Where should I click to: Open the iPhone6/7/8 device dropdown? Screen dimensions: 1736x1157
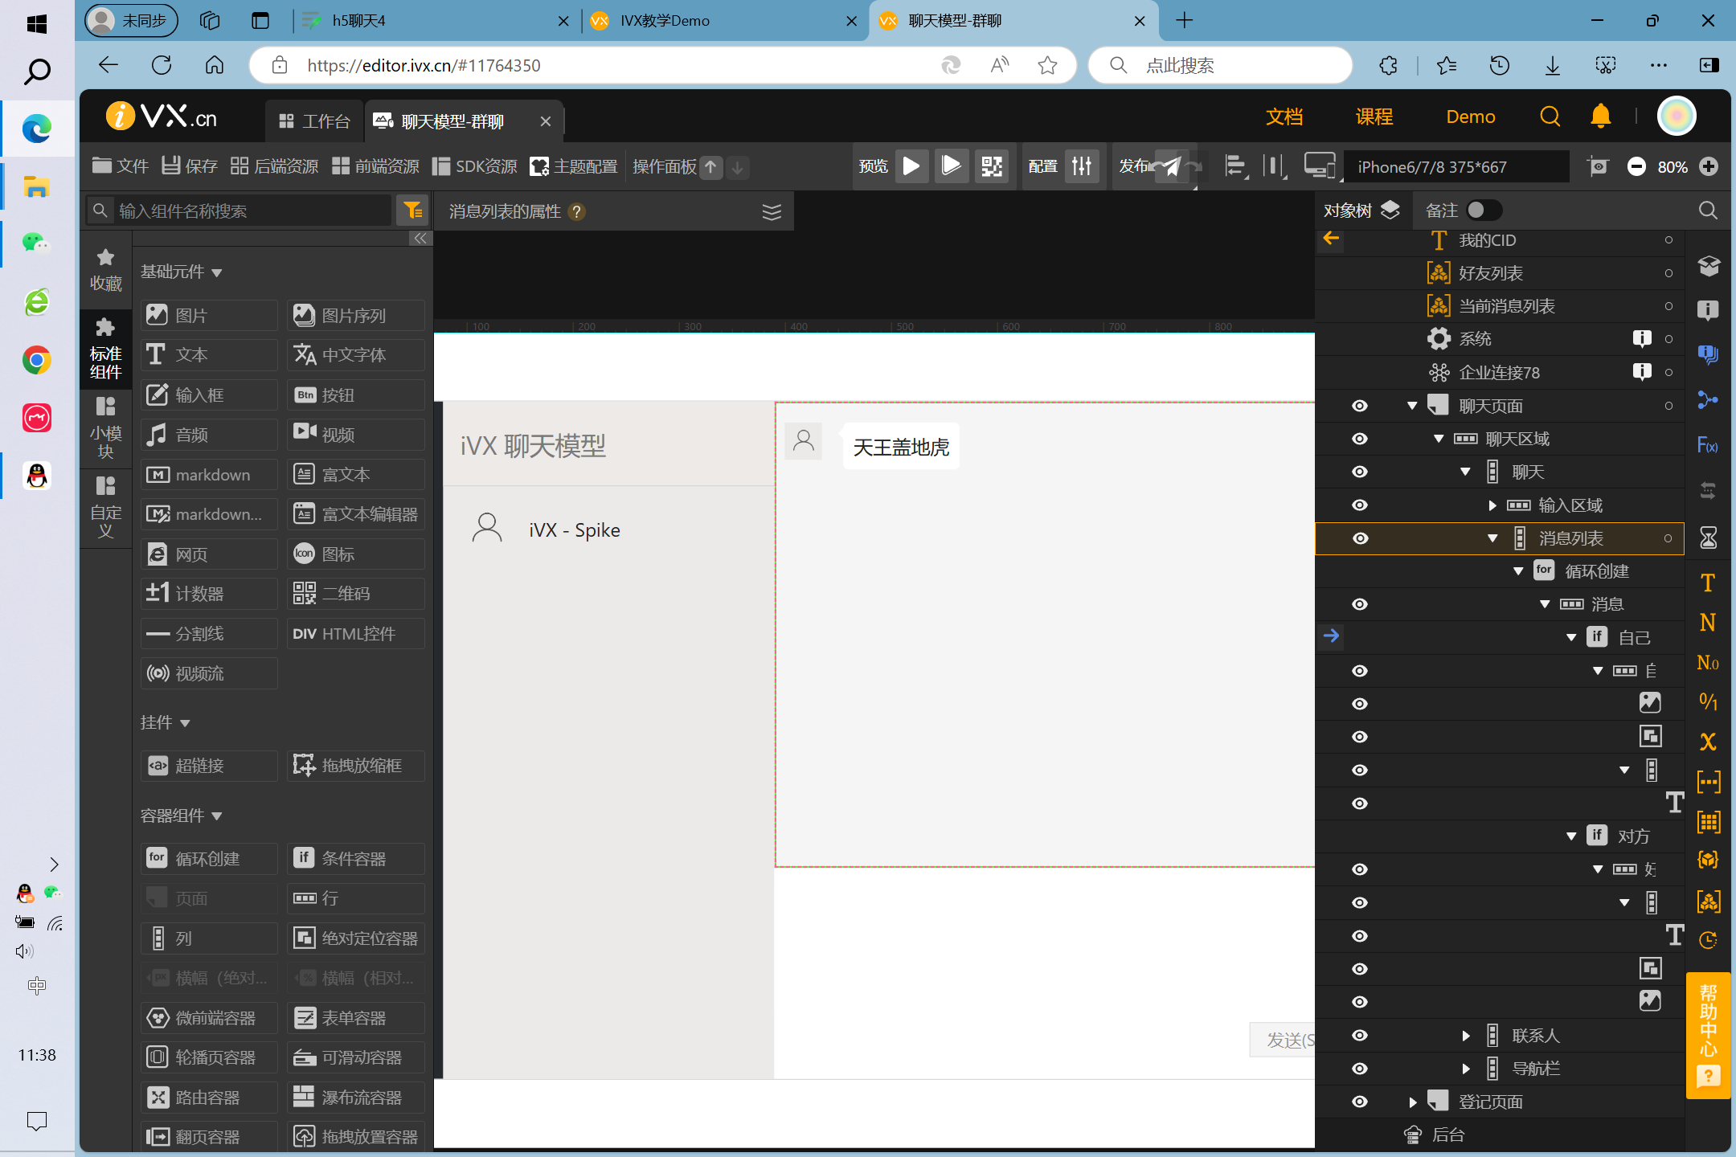1456,166
